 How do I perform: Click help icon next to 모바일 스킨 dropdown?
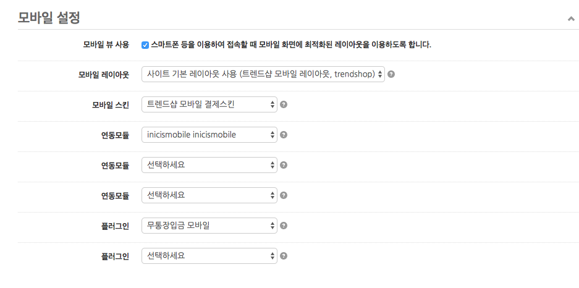point(284,104)
